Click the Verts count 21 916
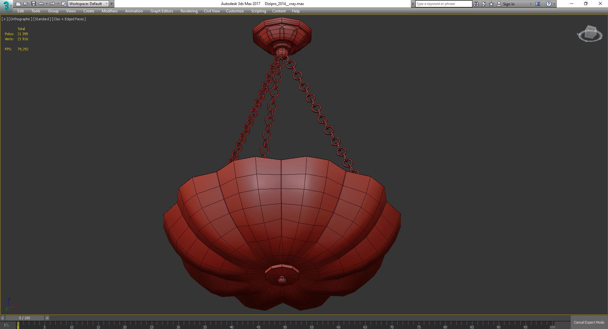The height and width of the screenshot is (329, 608). pyautogui.click(x=23, y=39)
